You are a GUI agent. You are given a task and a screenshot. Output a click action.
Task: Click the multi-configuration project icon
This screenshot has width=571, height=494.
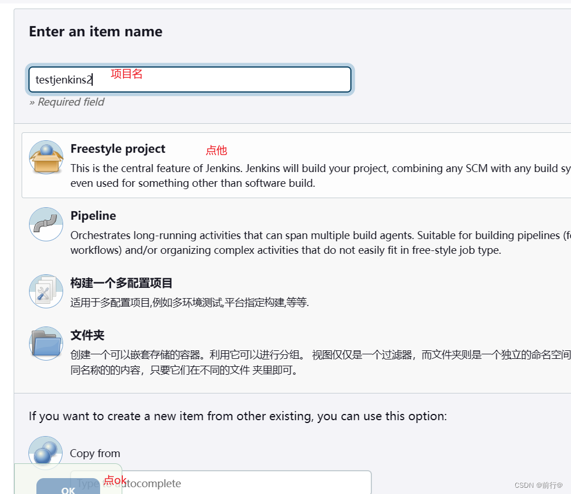pos(46,291)
